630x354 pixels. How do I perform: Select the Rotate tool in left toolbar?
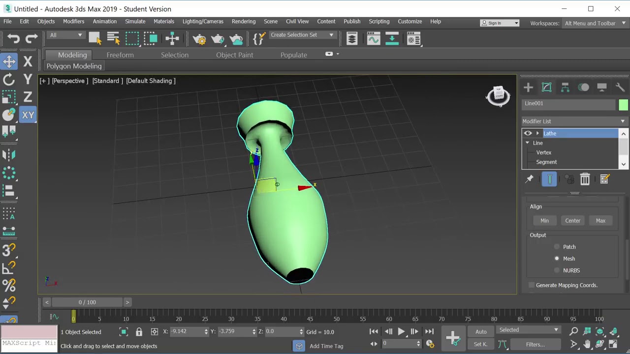coord(9,79)
